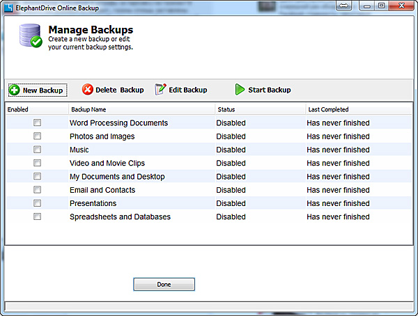Select the My Documents and Desktop row
The image size is (418, 316).
click(x=117, y=177)
